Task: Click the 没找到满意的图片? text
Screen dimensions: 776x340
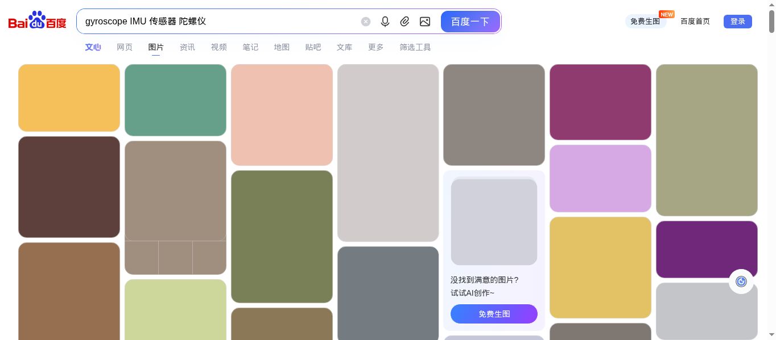Action: 485,280
